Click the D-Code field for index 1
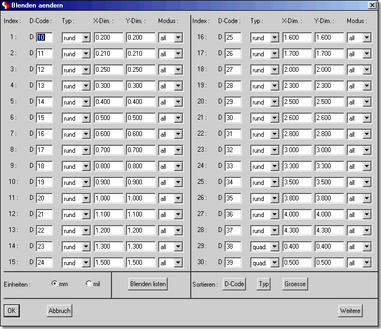 click(44, 38)
